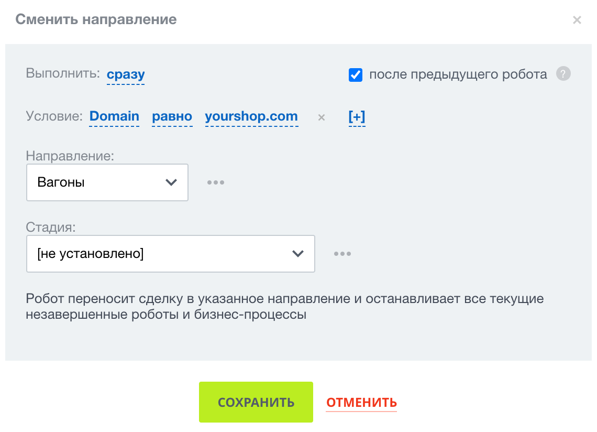Expand the Стадия dropdown showing [не установлено]
The width and height of the screenshot is (597, 432).
click(x=171, y=254)
